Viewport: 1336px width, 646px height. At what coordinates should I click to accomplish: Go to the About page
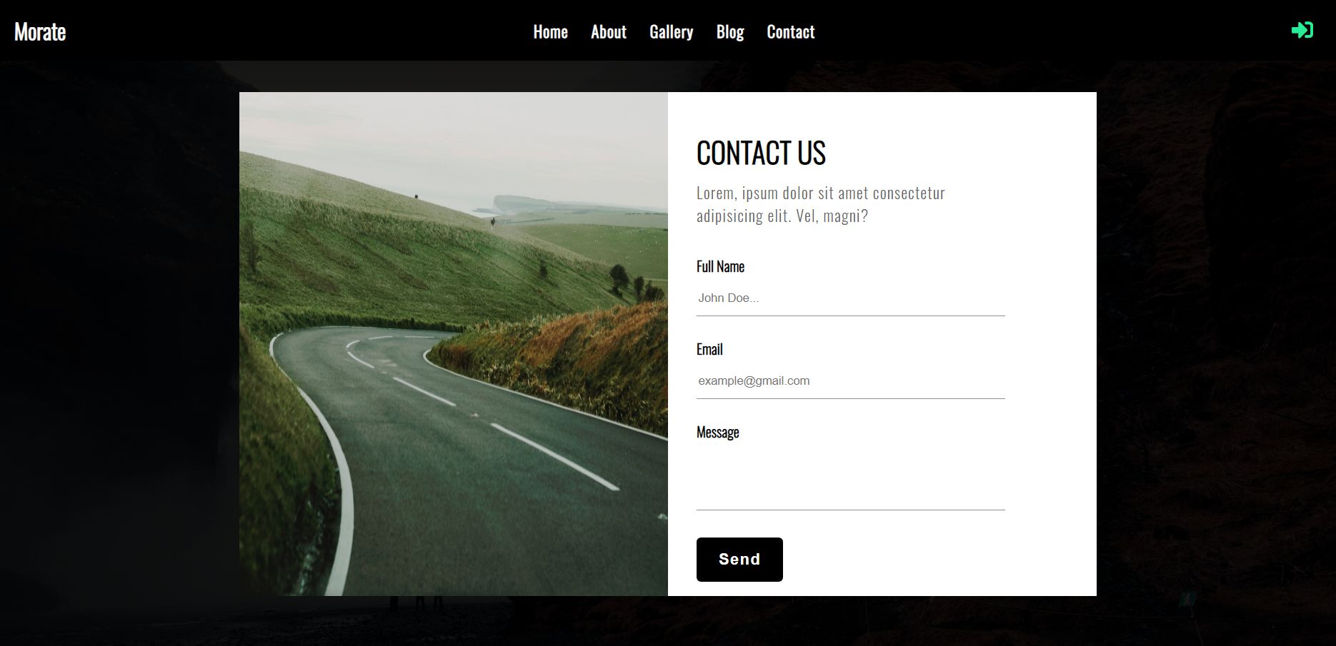click(x=608, y=32)
